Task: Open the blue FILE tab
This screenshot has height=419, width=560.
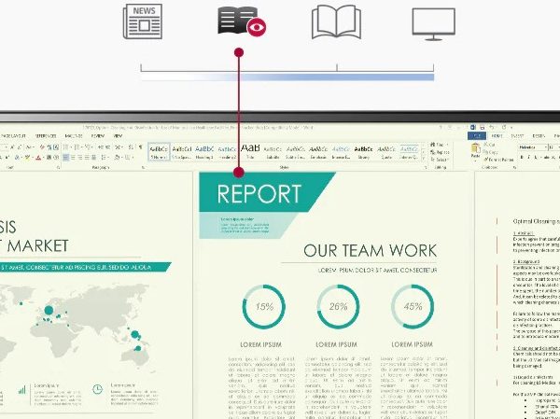Action: pyautogui.click(x=477, y=135)
